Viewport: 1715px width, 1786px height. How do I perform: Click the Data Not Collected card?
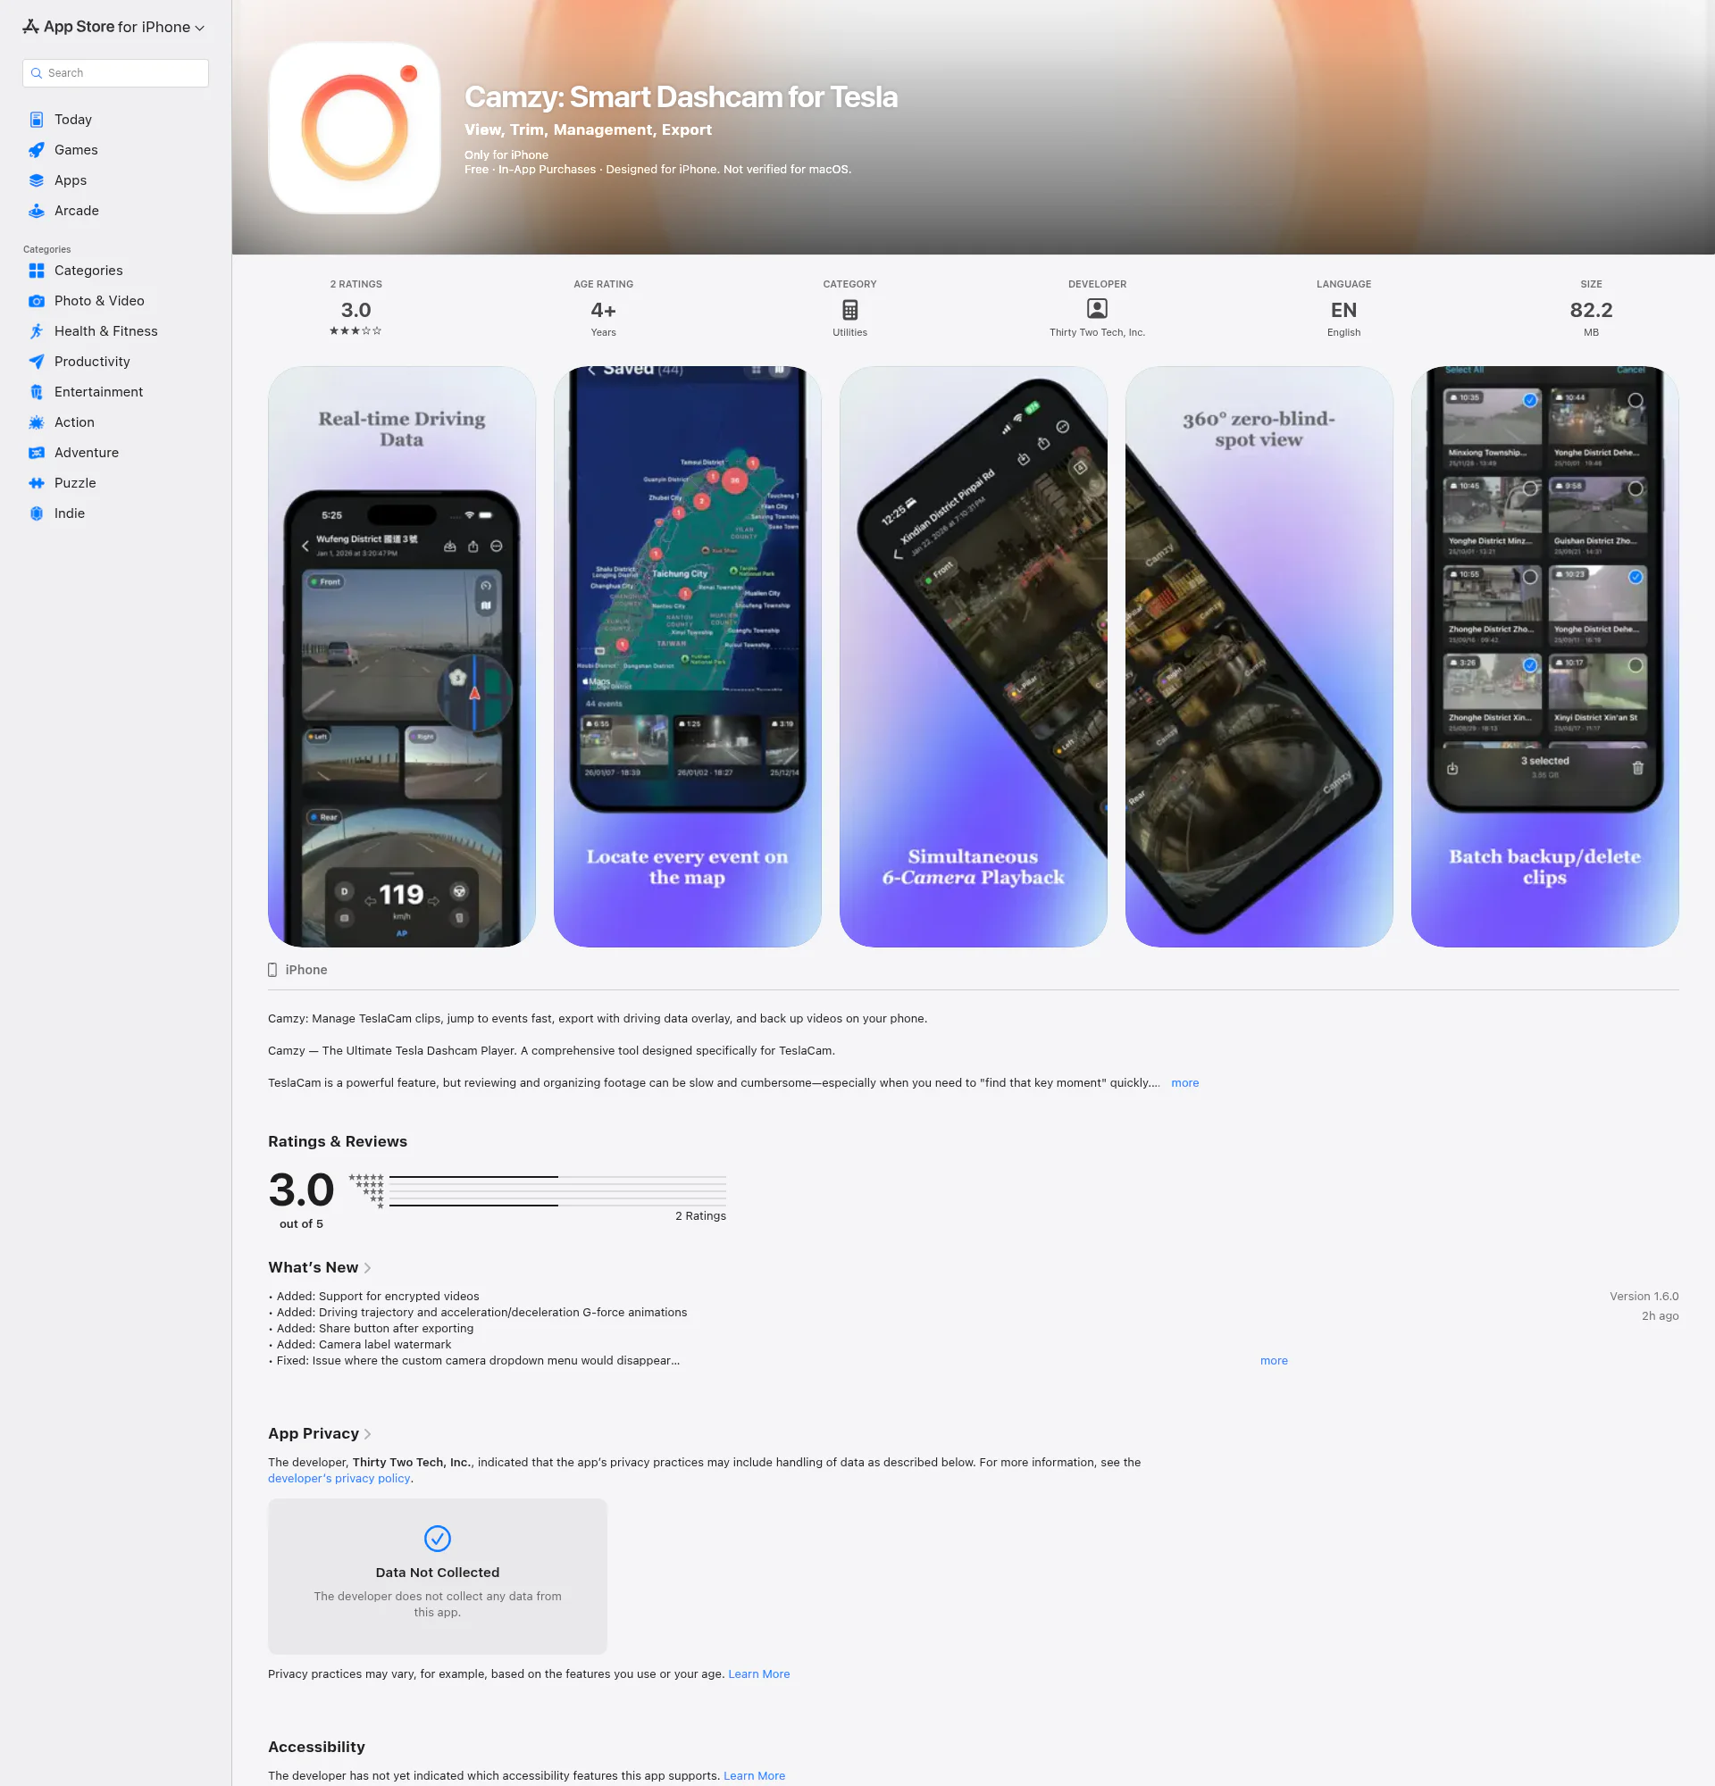point(438,1576)
